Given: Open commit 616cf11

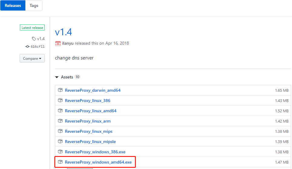Looking at the screenshot, I should (x=37, y=46).
